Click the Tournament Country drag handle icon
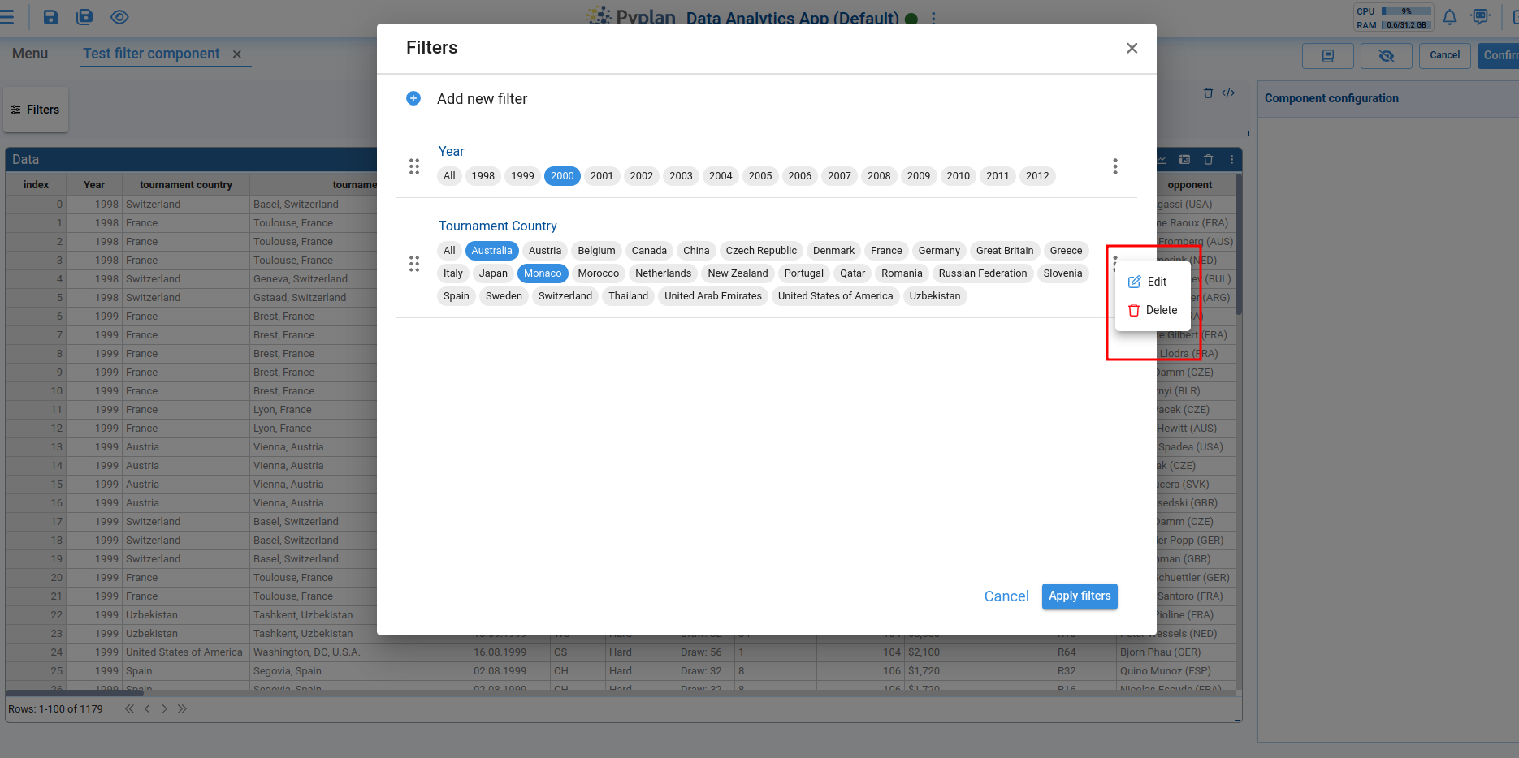The image size is (1519, 758). click(414, 264)
